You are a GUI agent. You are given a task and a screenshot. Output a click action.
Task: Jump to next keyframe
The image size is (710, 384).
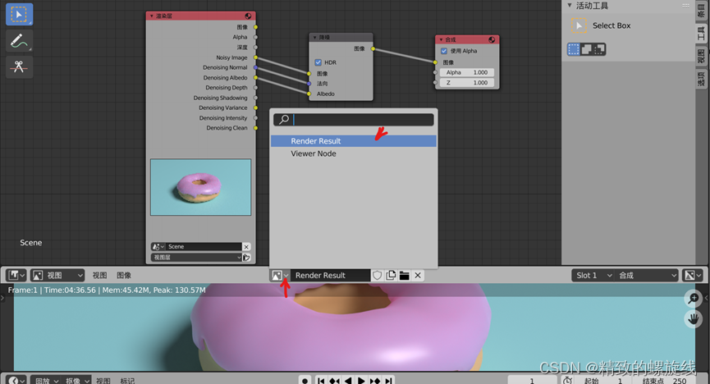coord(374,381)
